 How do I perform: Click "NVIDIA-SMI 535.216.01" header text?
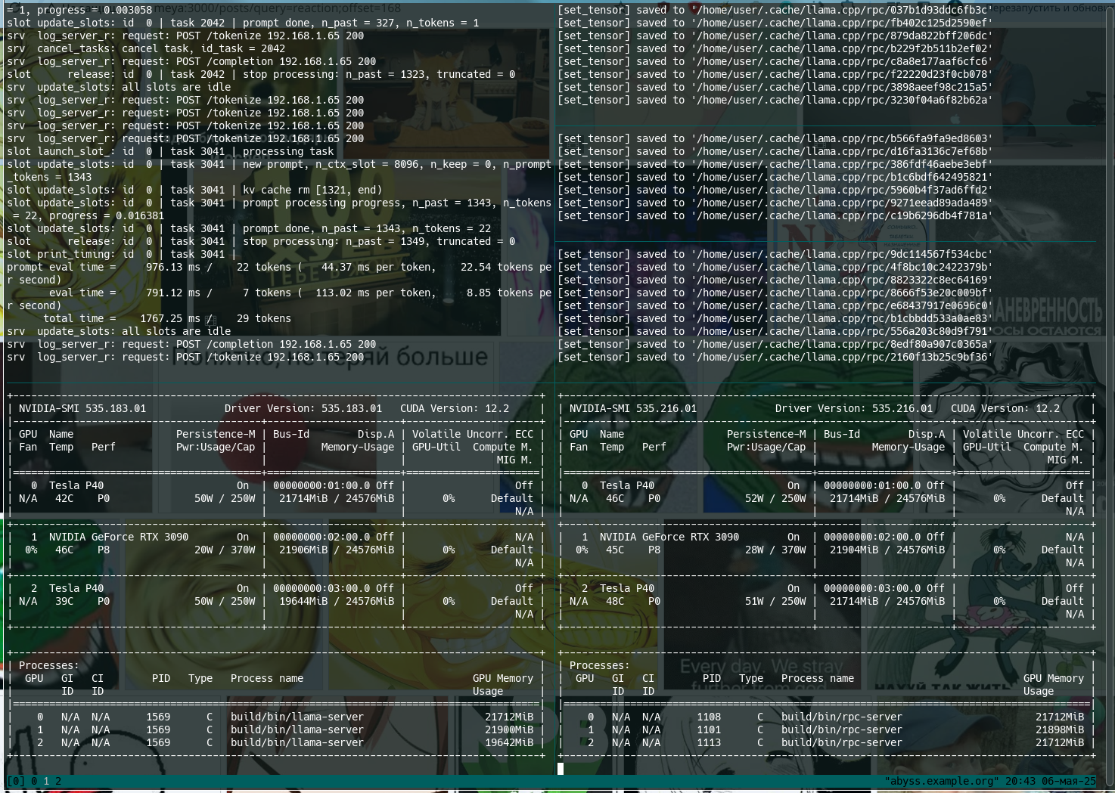coord(633,408)
